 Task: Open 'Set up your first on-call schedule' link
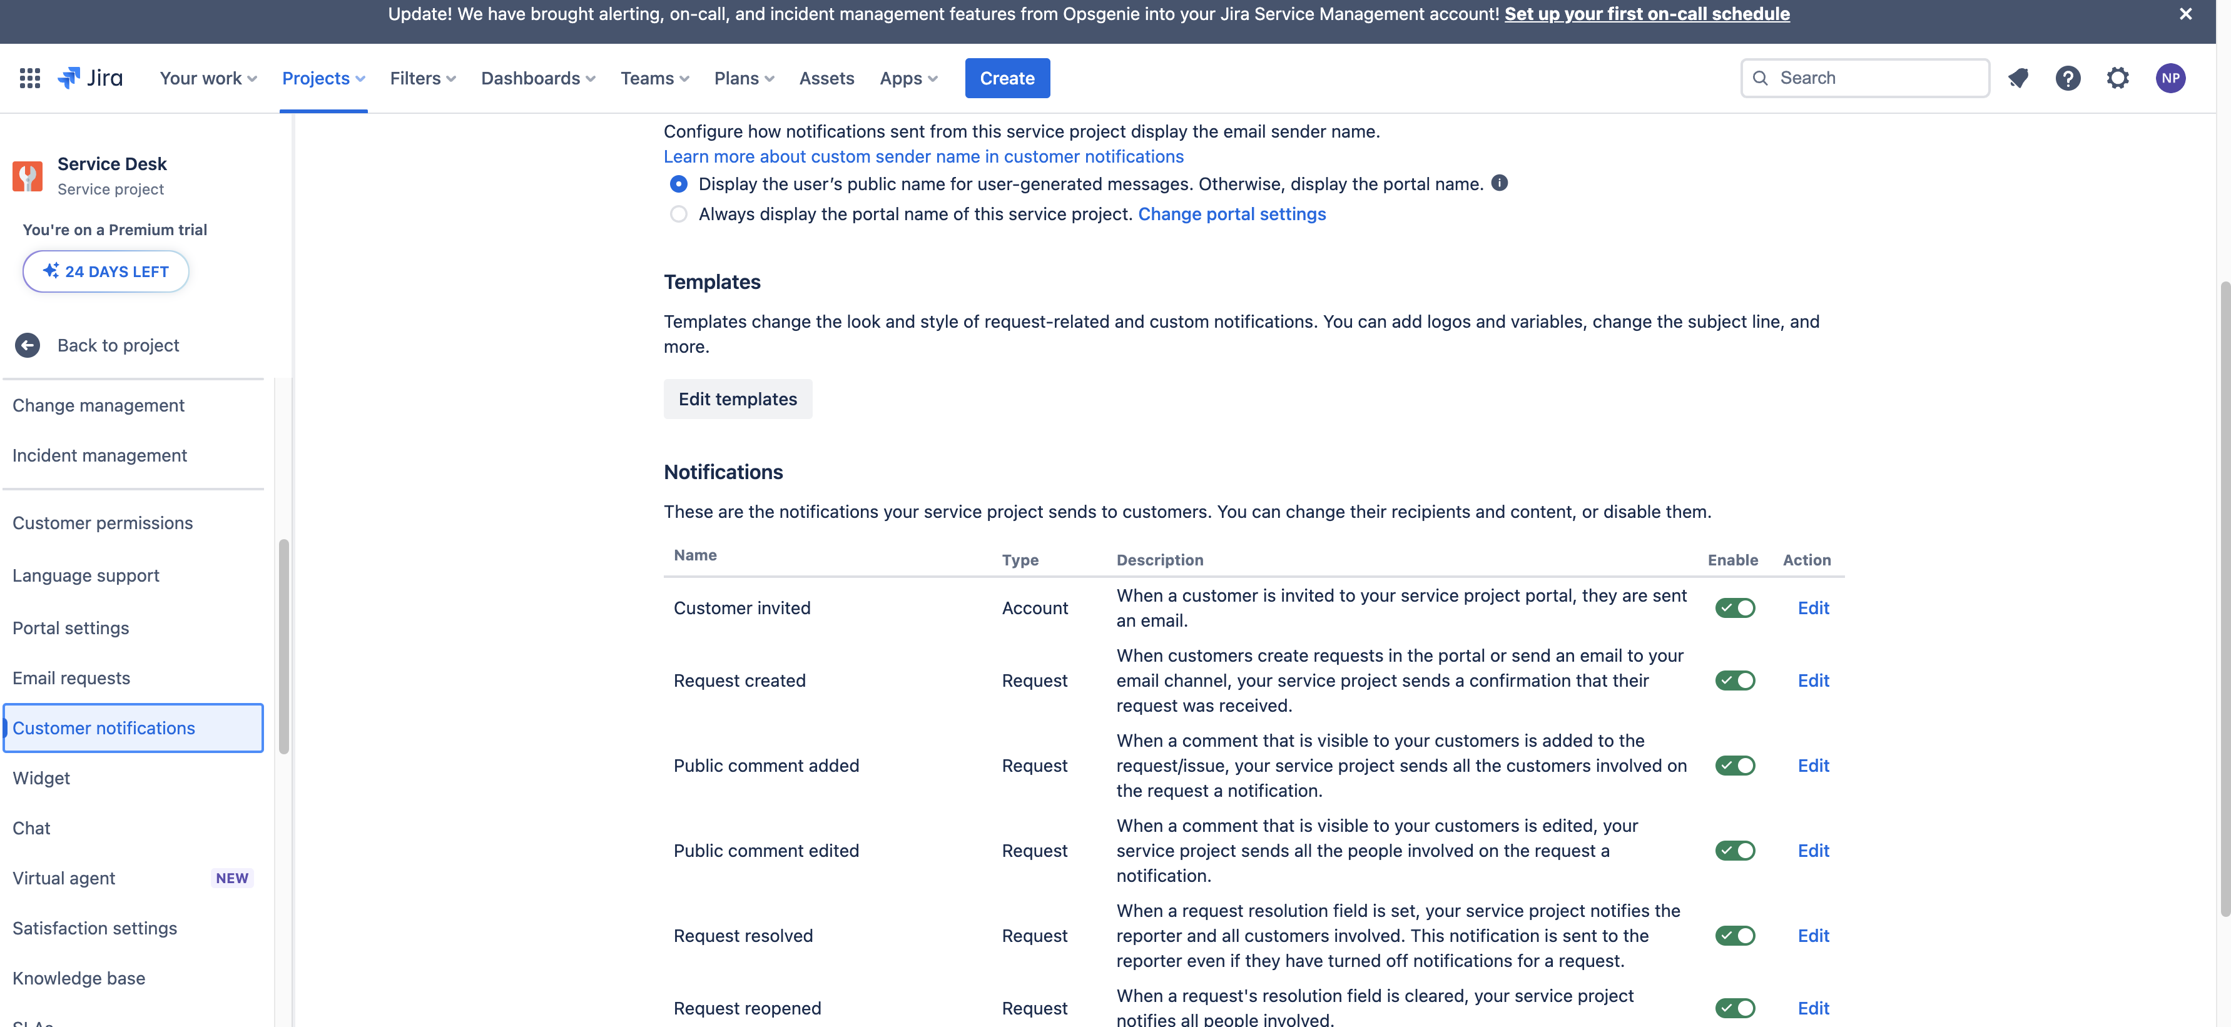(1647, 14)
